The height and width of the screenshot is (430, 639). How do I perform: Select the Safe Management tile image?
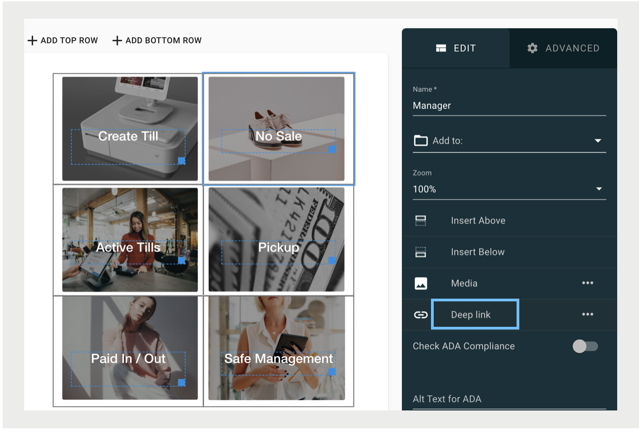[x=276, y=349]
